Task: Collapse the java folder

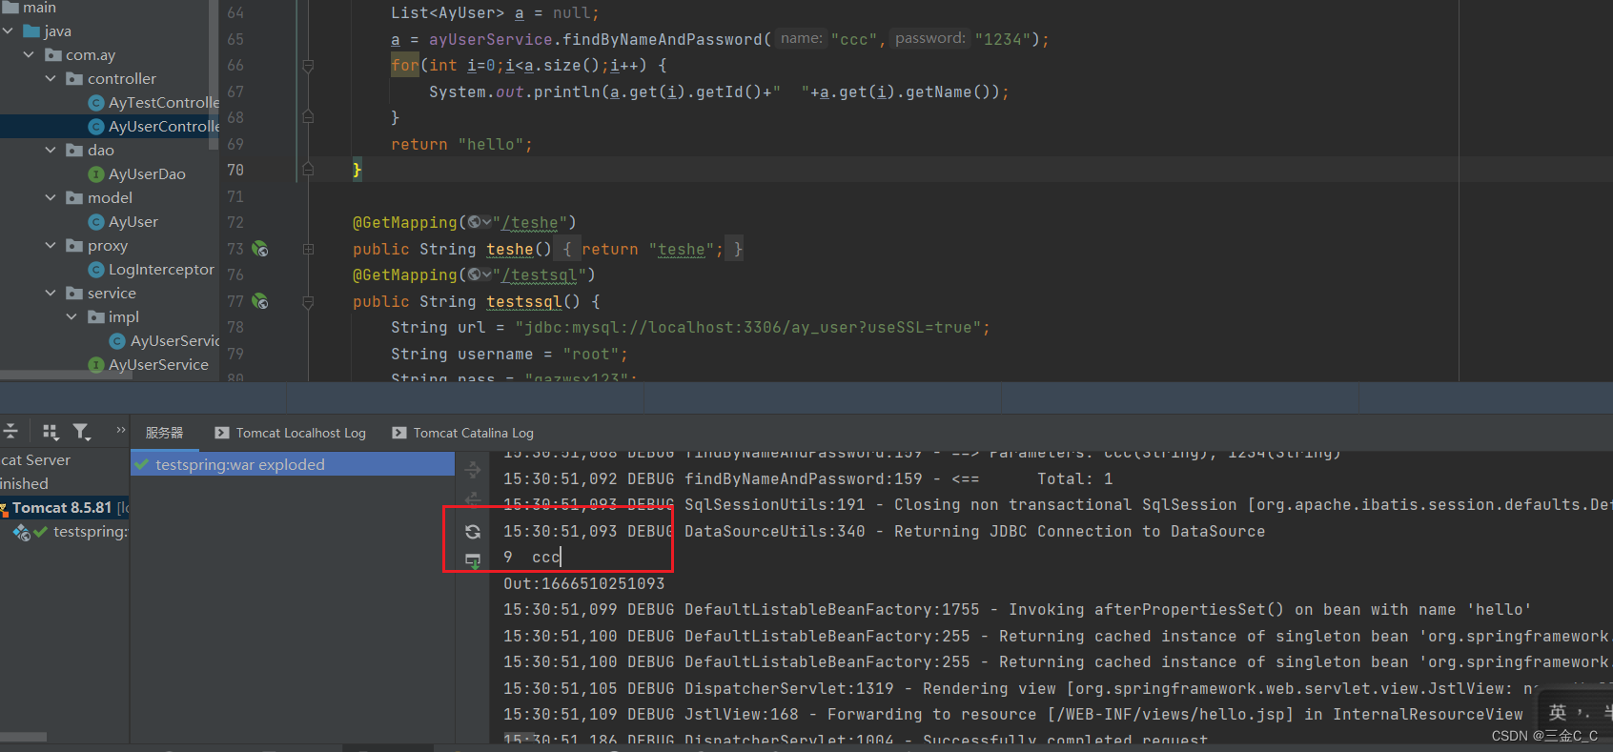Action: coord(9,31)
